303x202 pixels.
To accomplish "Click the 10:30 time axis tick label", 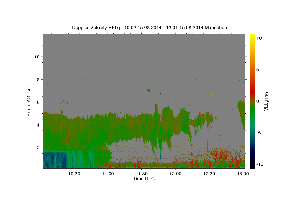I will pyautogui.click(x=74, y=174).
